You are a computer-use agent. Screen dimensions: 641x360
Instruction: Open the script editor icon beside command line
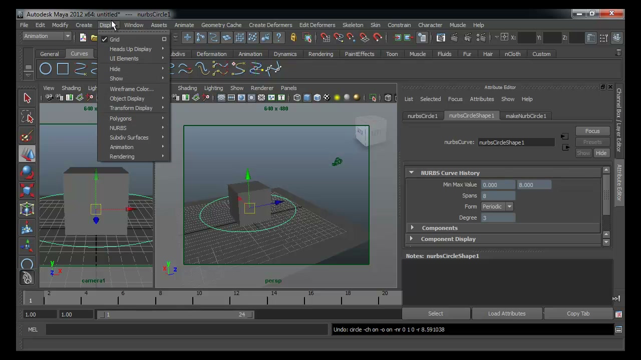coord(618,329)
